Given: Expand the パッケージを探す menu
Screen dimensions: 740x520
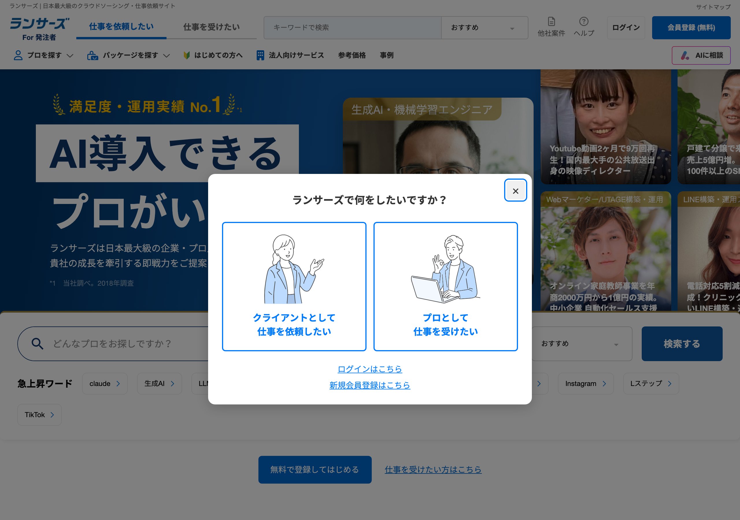Looking at the screenshot, I should click(x=128, y=55).
